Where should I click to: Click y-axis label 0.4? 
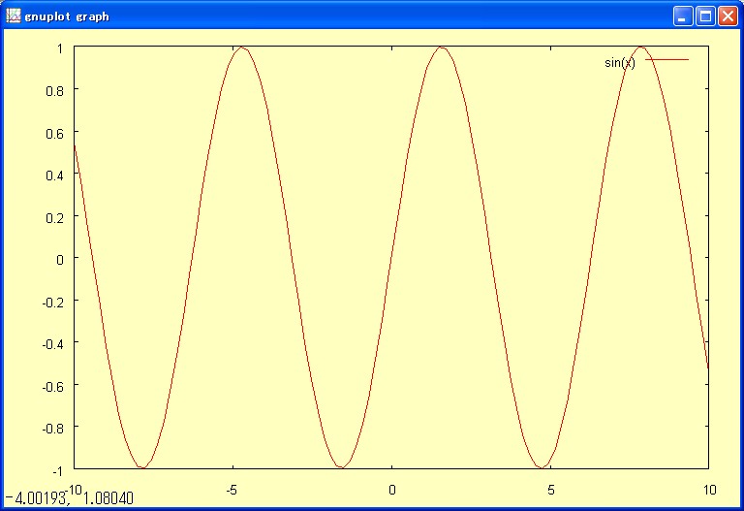(x=54, y=176)
